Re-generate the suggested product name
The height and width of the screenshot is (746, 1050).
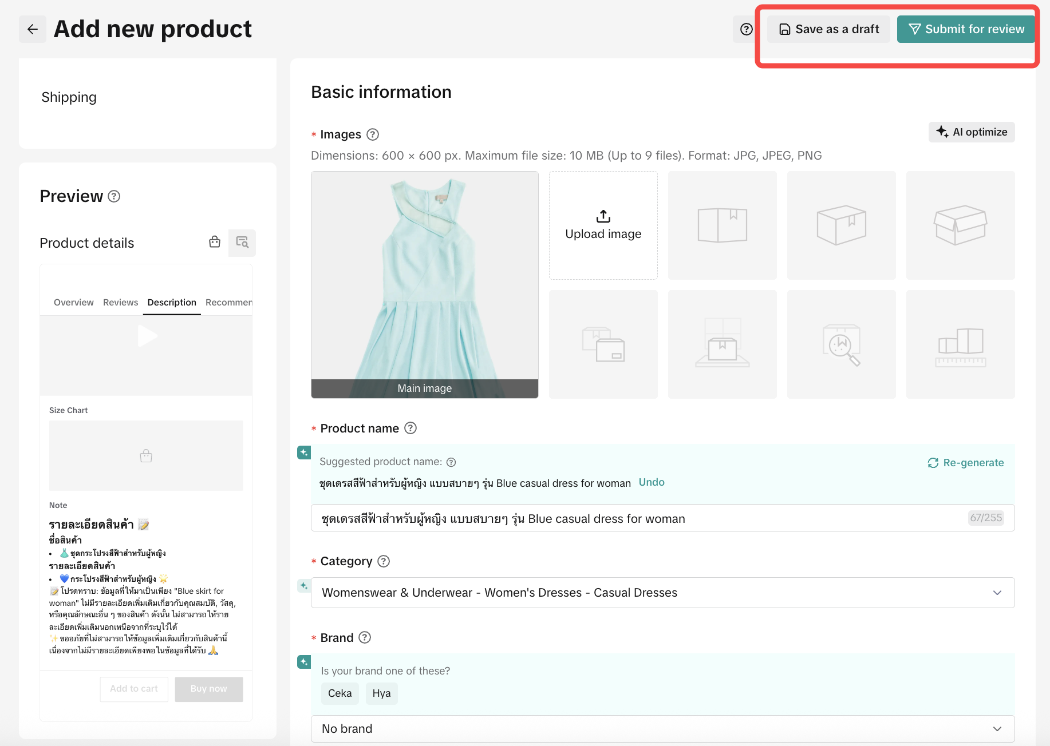[966, 463]
